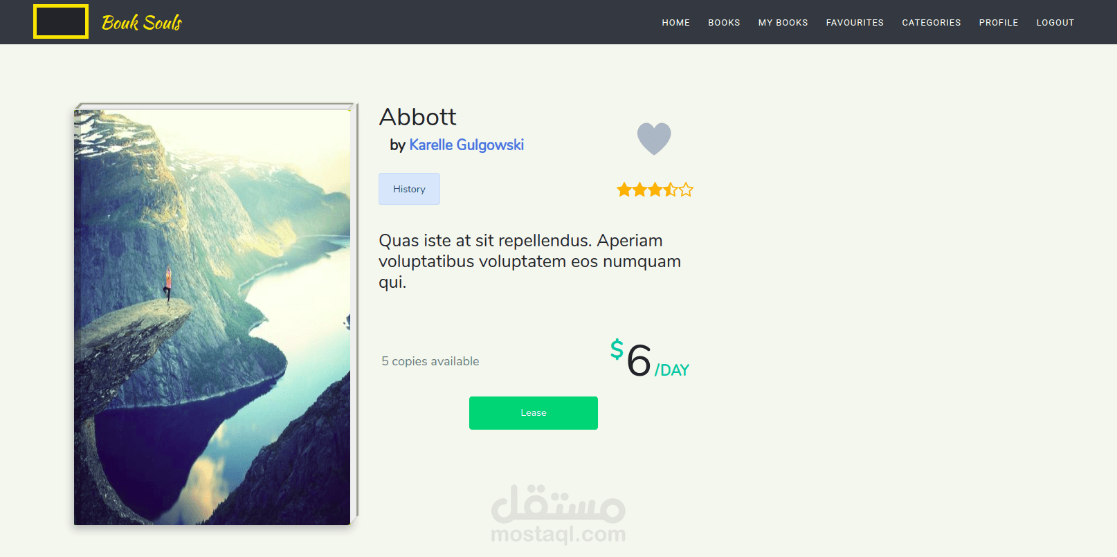
Task: Open the CATEGORIES menu item
Action: point(931,23)
